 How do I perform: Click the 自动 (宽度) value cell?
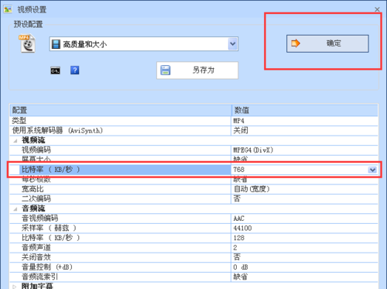pos(304,189)
